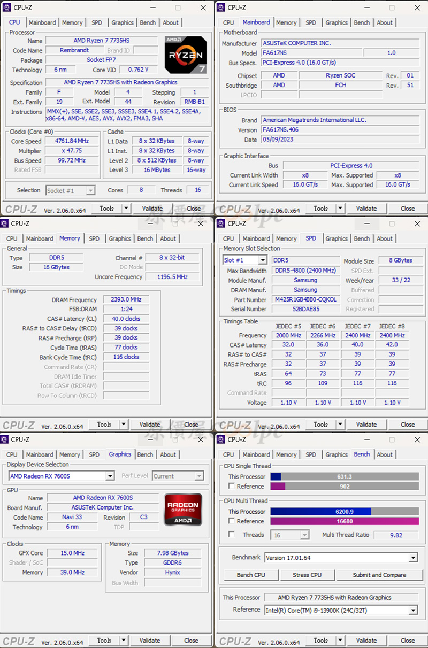
Task: Click Close in the Graphics tab window
Action: 191,641
